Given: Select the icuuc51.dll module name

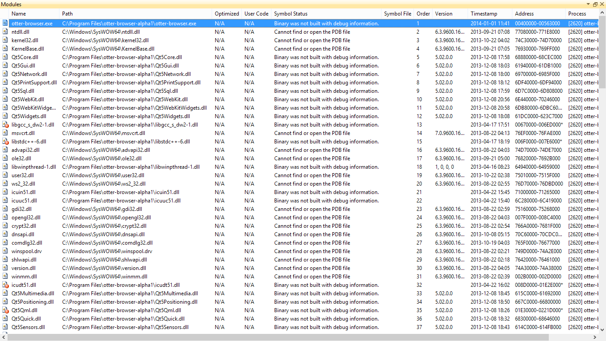Looking at the screenshot, I should click(24, 201).
